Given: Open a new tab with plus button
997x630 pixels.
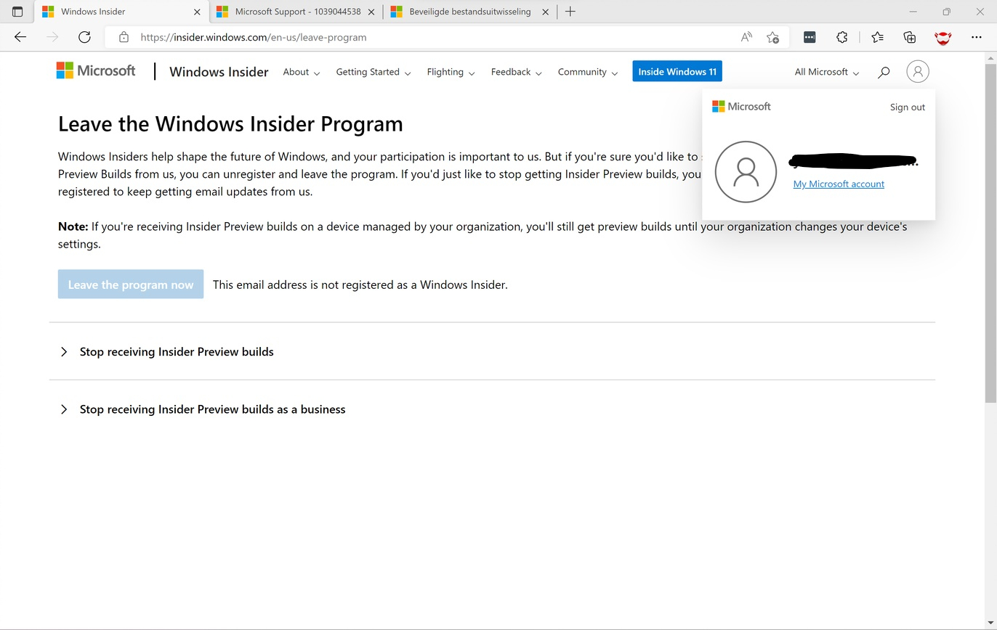Looking at the screenshot, I should tap(570, 12).
